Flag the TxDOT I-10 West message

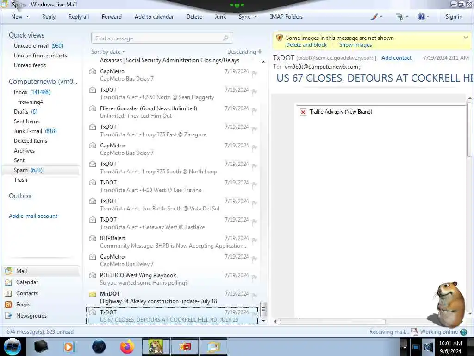[254, 184]
